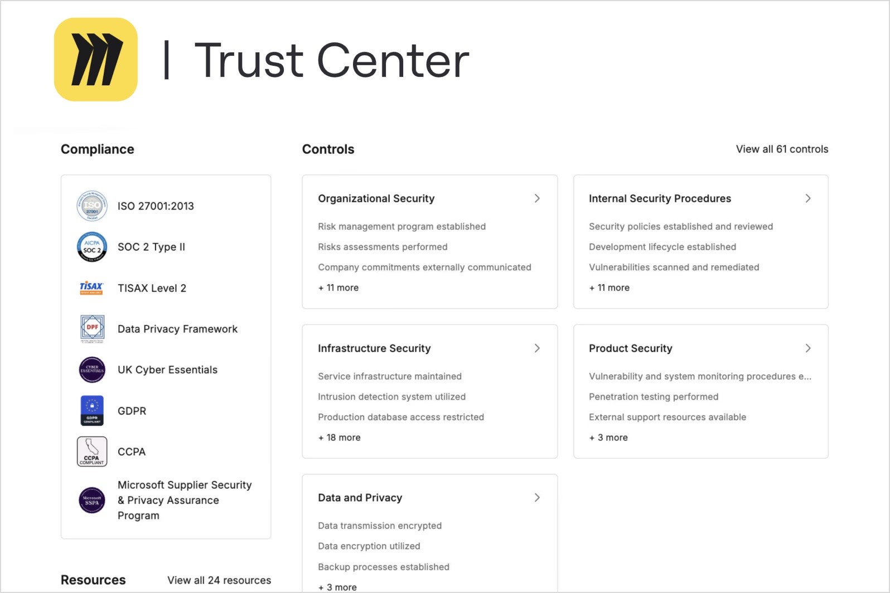The width and height of the screenshot is (890, 593).
Task: Click the ISO 27001 badge icon
Action: pos(92,206)
